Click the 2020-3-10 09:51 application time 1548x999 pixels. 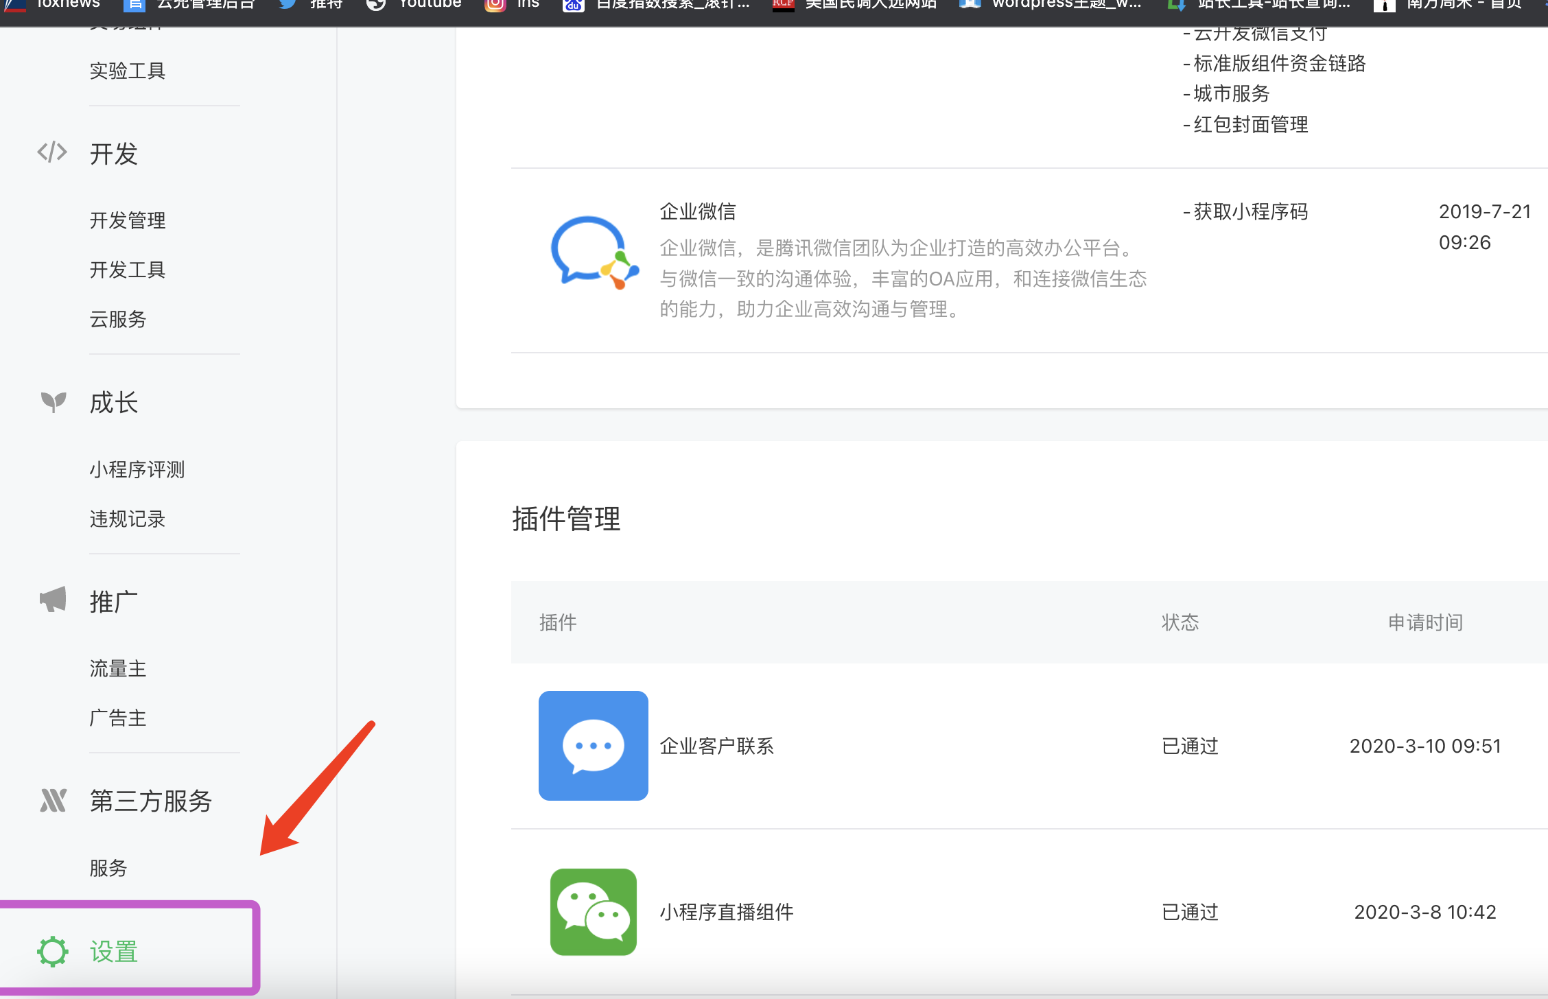[x=1425, y=746]
